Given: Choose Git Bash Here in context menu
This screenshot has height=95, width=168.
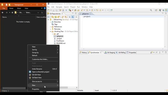Looking at the screenshot, I should (44, 78).
